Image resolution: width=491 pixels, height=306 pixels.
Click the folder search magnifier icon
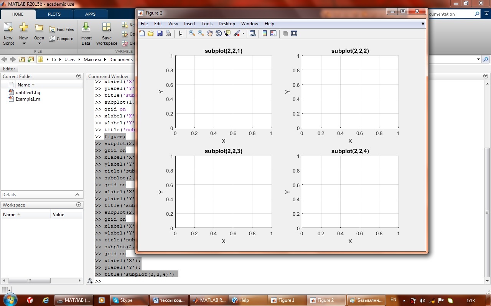[486, 59]
